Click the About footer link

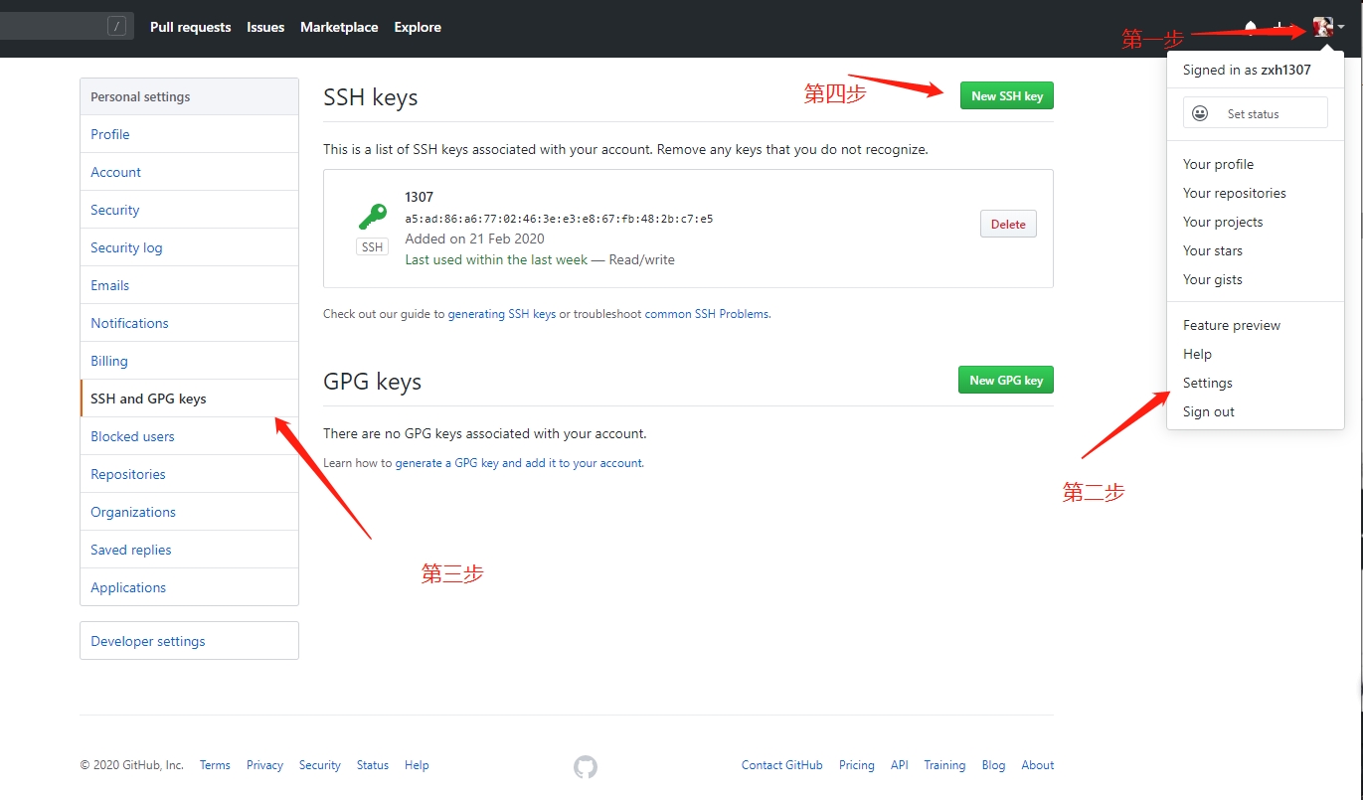(1038, 765)
